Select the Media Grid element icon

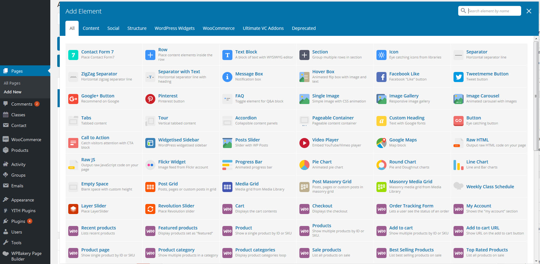(x=227, y=187)
